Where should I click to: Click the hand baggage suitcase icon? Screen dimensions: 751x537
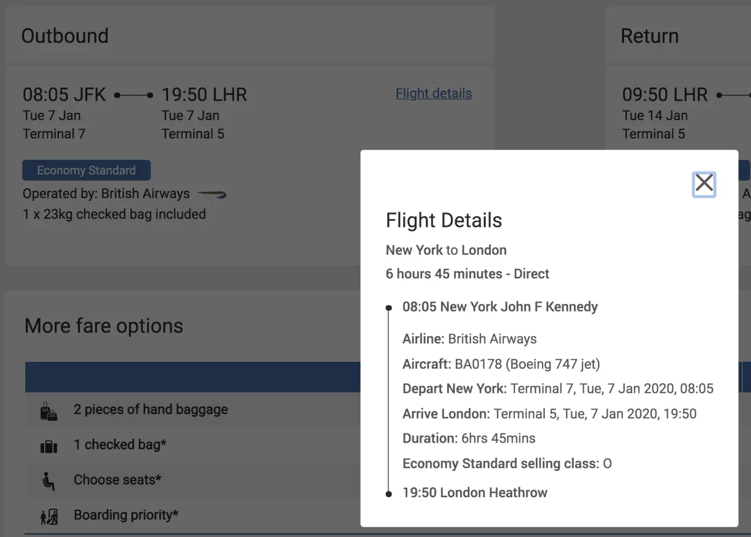pyautogui.click(x=49, y=412)
